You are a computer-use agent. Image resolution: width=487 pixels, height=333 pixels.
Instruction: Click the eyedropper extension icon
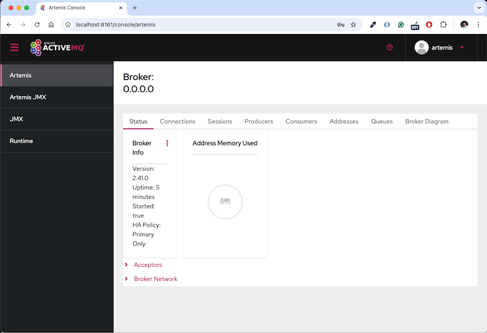click(373, 24)
